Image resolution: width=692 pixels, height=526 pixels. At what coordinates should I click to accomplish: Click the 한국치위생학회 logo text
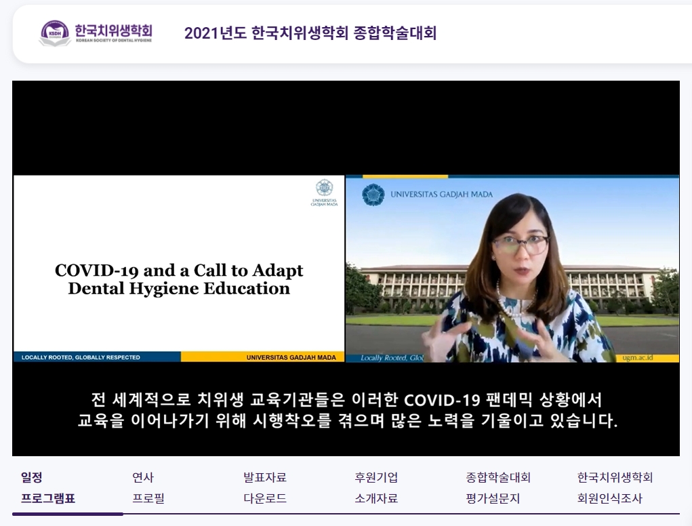point(113,32)
